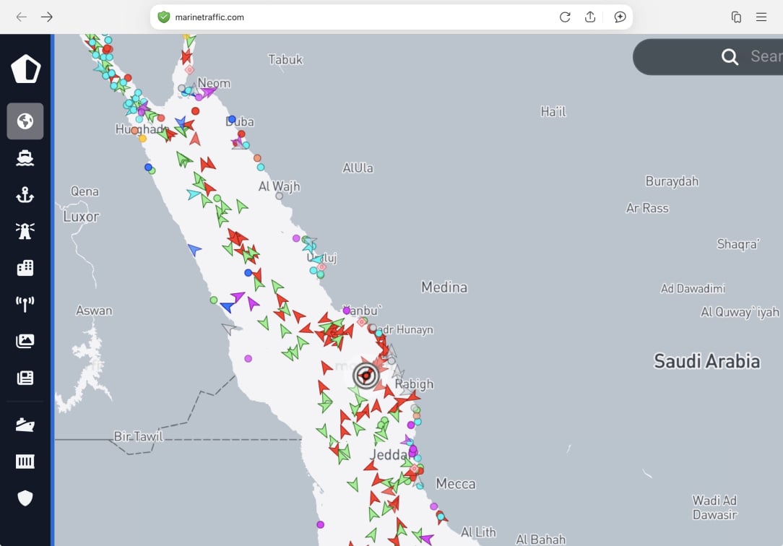Viewport: 783px width, 546px height.
Task: Click the shield icon in sidebar
Action: tap(25, 498)
